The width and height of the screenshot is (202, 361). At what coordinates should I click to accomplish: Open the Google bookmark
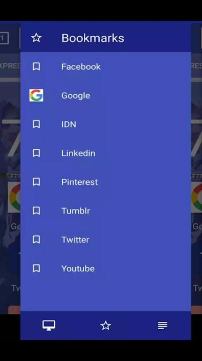[106, 95]
